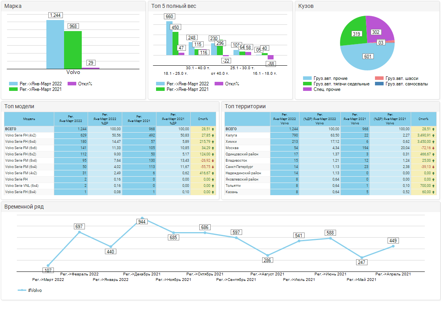Open Volvo Serie FH (4x2) model row
The width and height of the screenshot is (441, 312).
point(20,135)
